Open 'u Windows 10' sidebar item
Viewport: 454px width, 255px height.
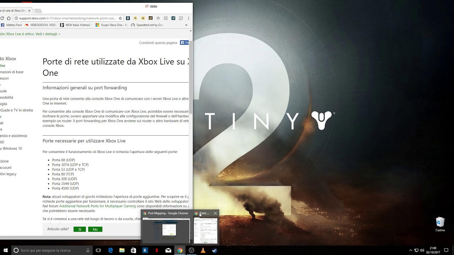[x=11, y=148]
